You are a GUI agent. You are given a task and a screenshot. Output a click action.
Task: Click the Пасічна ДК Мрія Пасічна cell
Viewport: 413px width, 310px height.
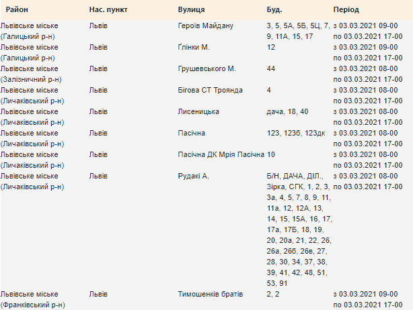(x=221, y=154)
